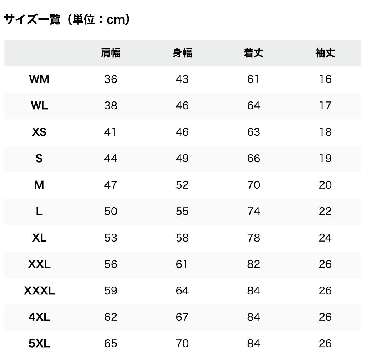
Task: Click the M size row label
Action: pyautogui.click(x=39, y=185)
